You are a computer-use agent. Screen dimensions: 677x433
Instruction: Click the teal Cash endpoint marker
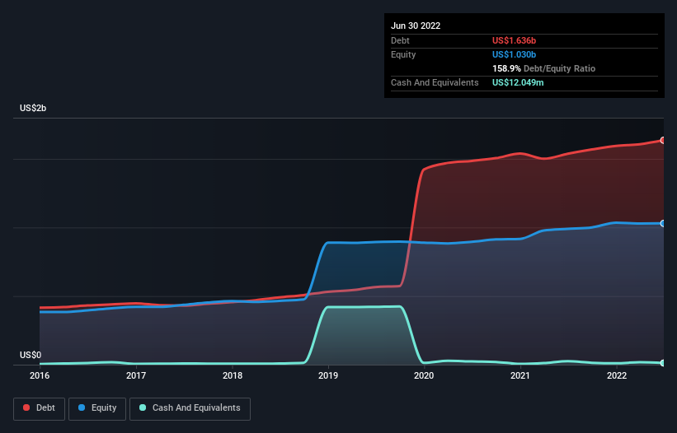click(663, 363)
